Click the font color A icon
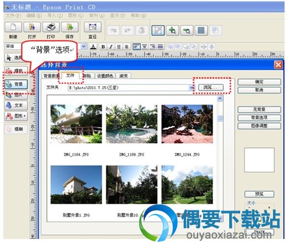Image resolution: width=287 pixels, height=242 pixels. 93,47
